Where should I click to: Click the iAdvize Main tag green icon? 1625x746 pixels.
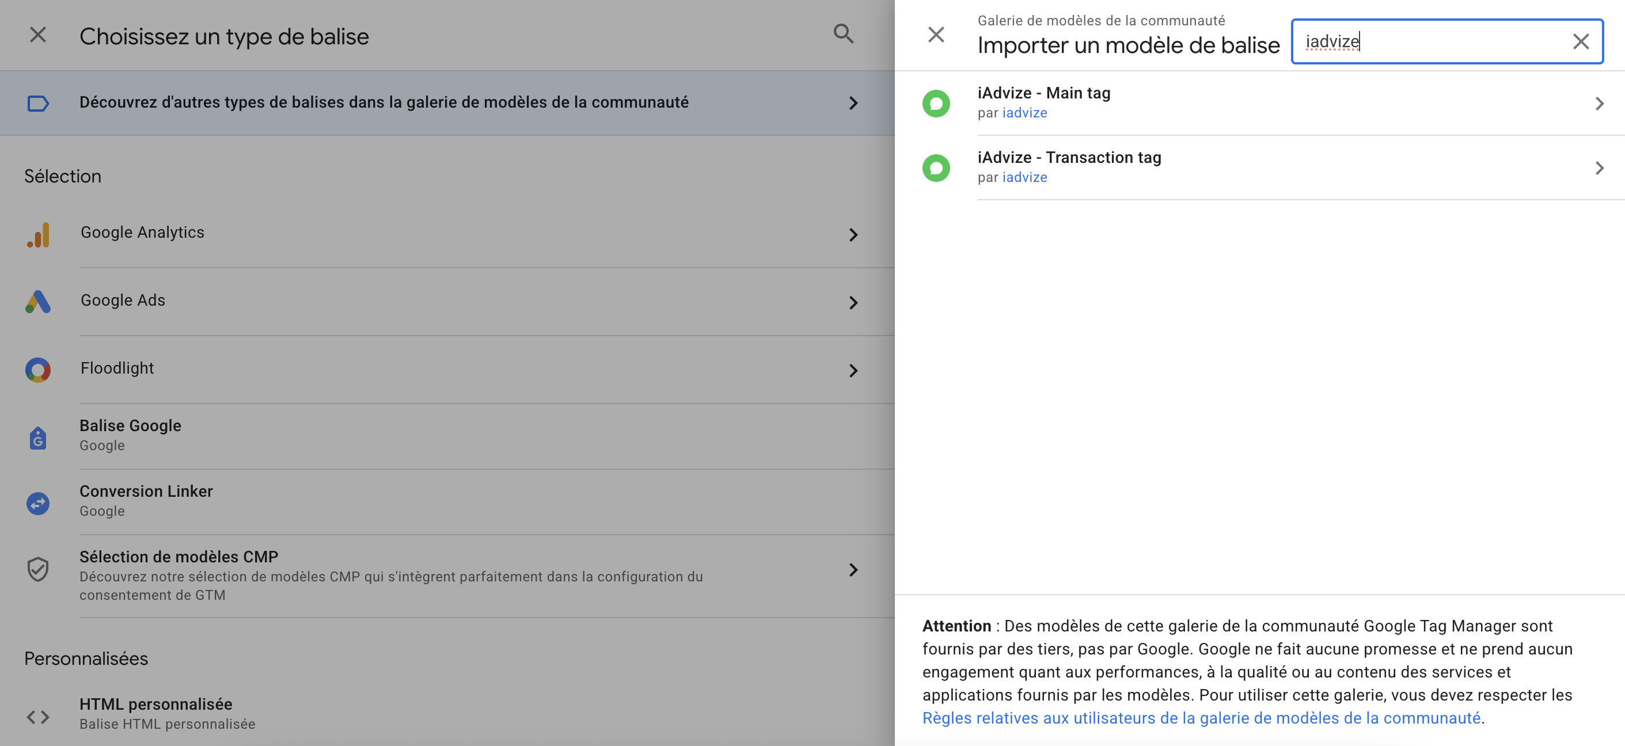[936, 104]
